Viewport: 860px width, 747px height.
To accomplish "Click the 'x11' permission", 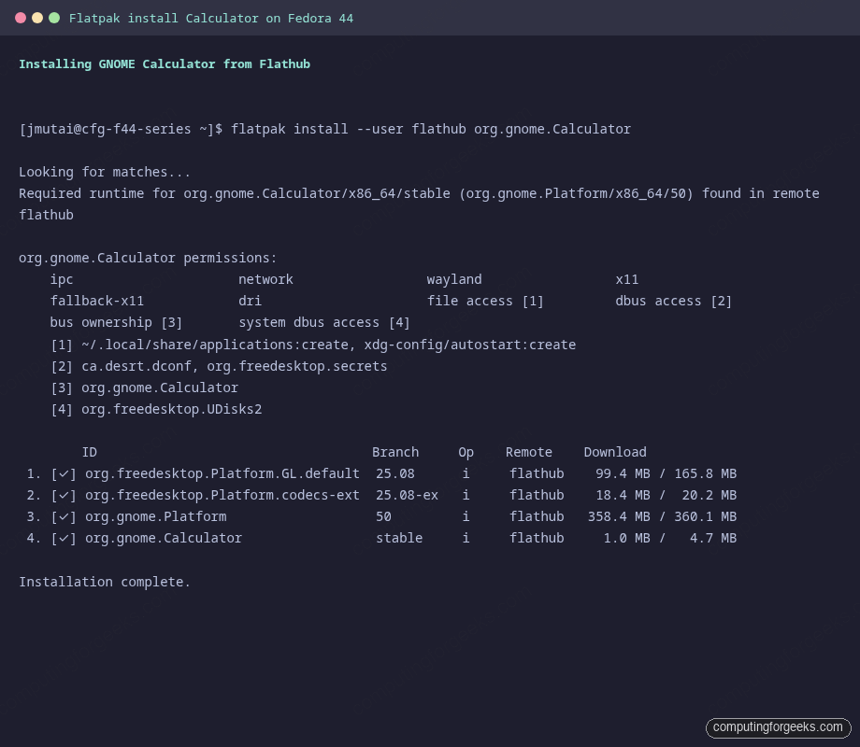I will (627, 279).
